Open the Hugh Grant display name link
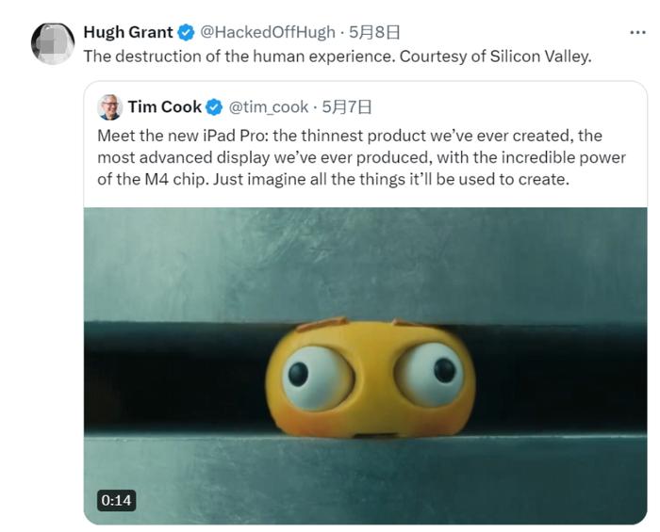The height and width of the screenshot is (532, 660). 128,32
